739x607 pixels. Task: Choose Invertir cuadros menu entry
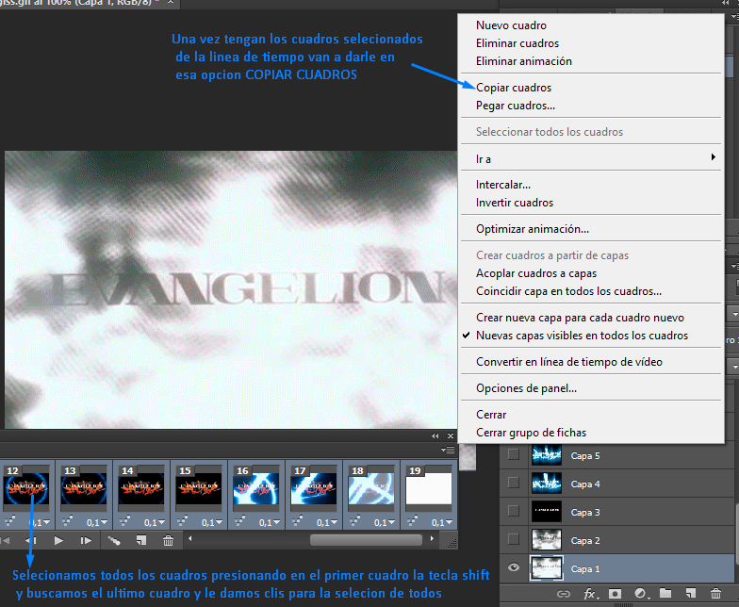(x=591, y=203)
